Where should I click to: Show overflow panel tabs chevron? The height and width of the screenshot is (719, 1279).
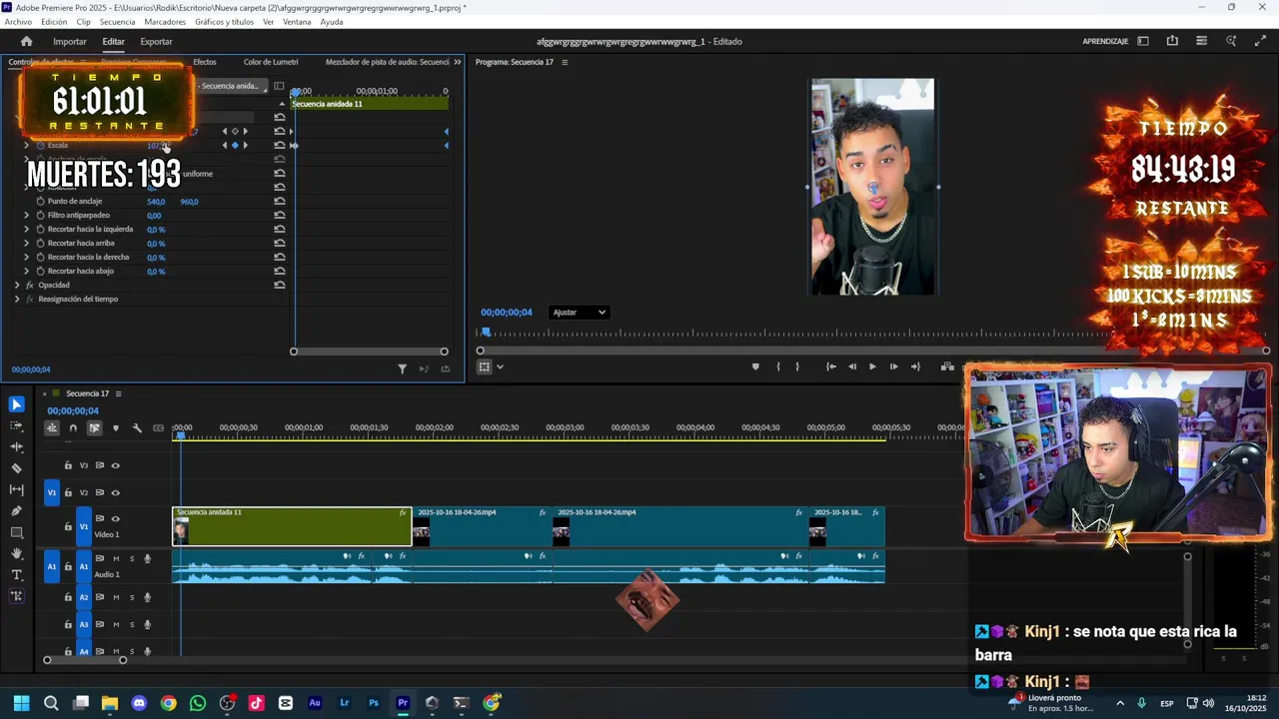point(458,62)
